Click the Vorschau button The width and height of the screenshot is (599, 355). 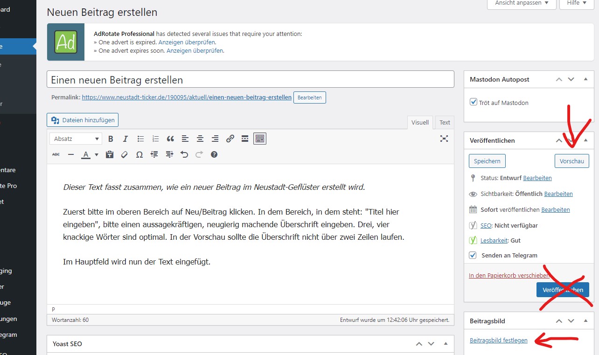571,161
